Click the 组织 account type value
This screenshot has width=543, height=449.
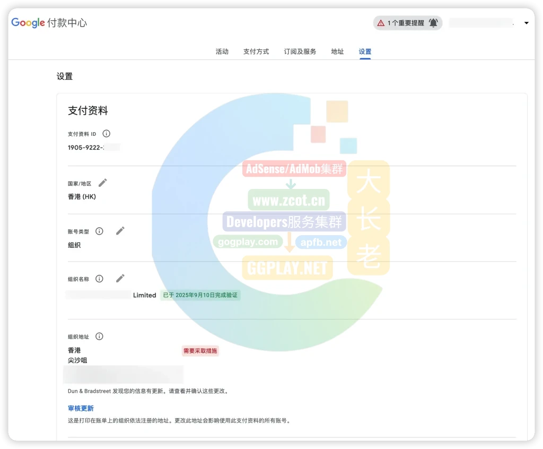tap(74, 245)
